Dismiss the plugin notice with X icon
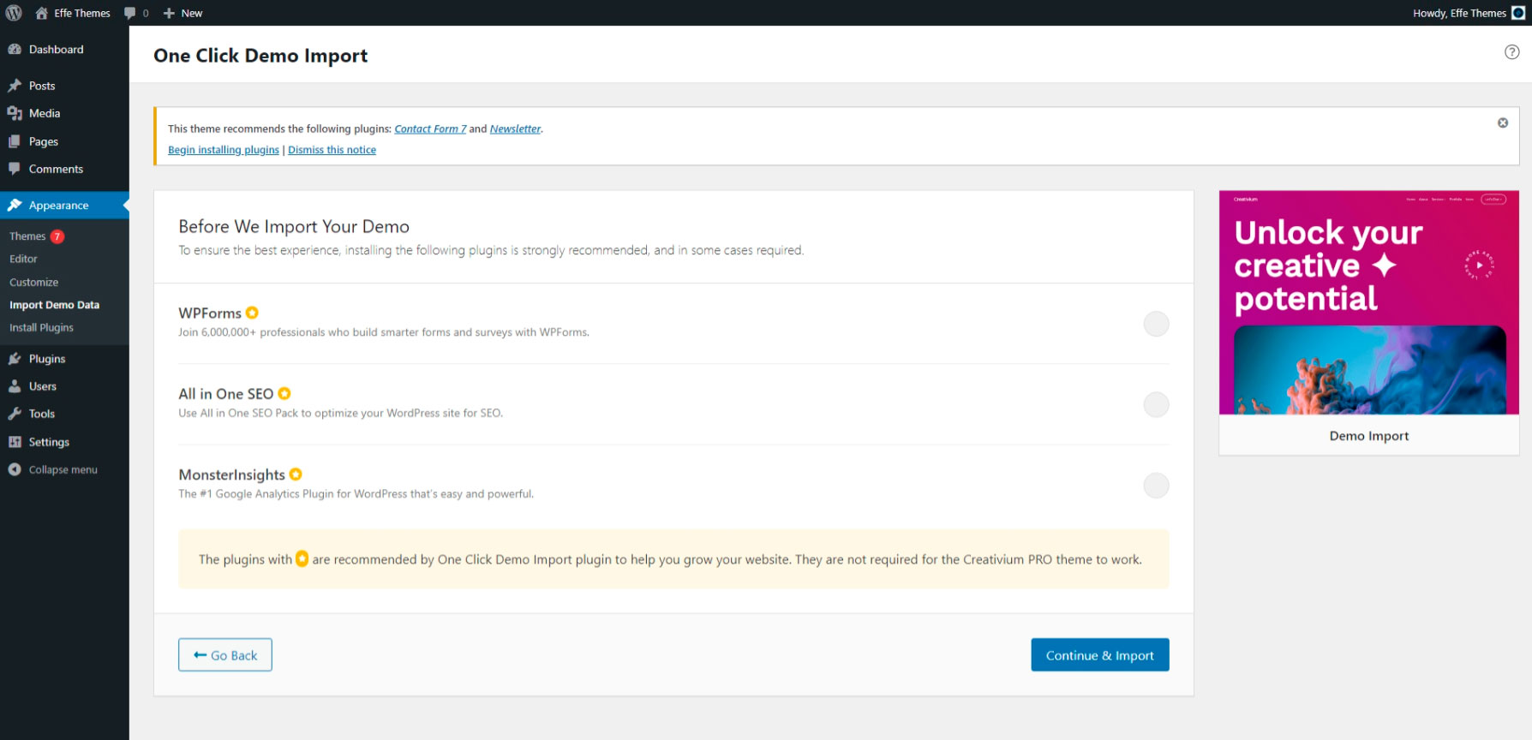This screenshot has height=740, width=1532. 1503,123
